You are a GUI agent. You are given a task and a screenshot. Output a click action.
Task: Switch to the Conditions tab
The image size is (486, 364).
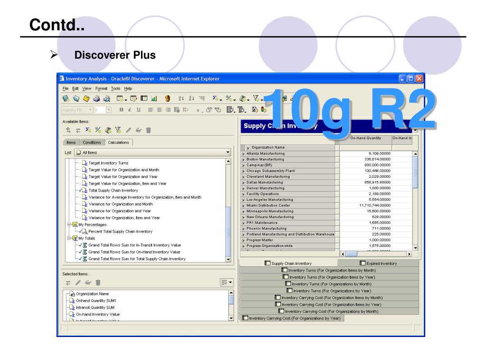click(92, 142)
